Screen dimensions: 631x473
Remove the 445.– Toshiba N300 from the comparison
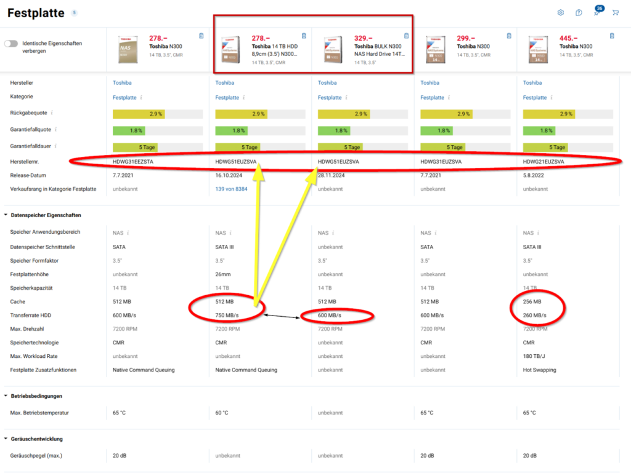[x=612, y=36]
